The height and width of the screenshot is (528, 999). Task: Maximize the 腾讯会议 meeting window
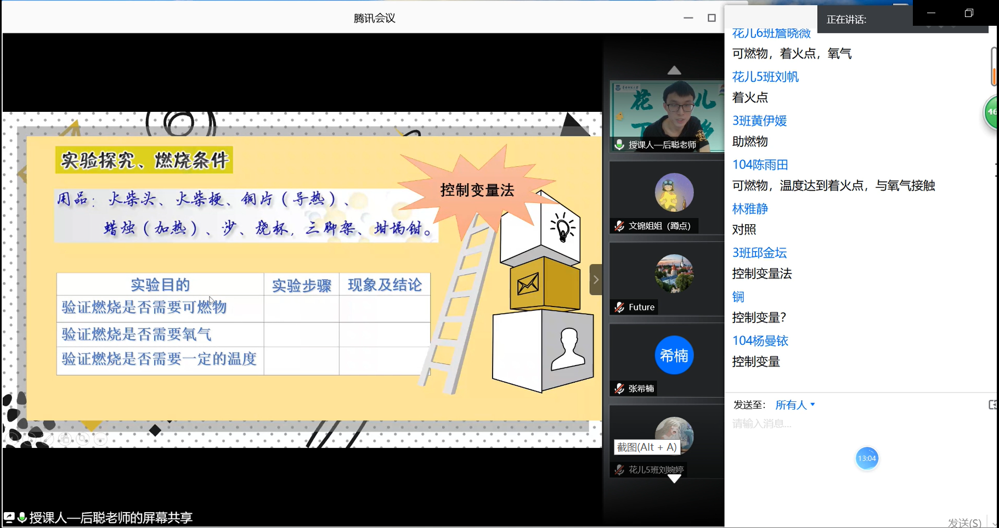(712, 18)
